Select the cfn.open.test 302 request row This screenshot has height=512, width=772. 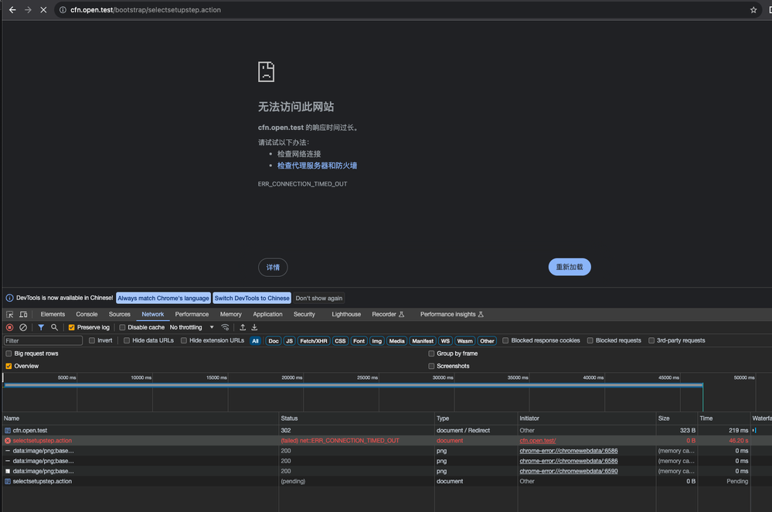pos(386,431)
